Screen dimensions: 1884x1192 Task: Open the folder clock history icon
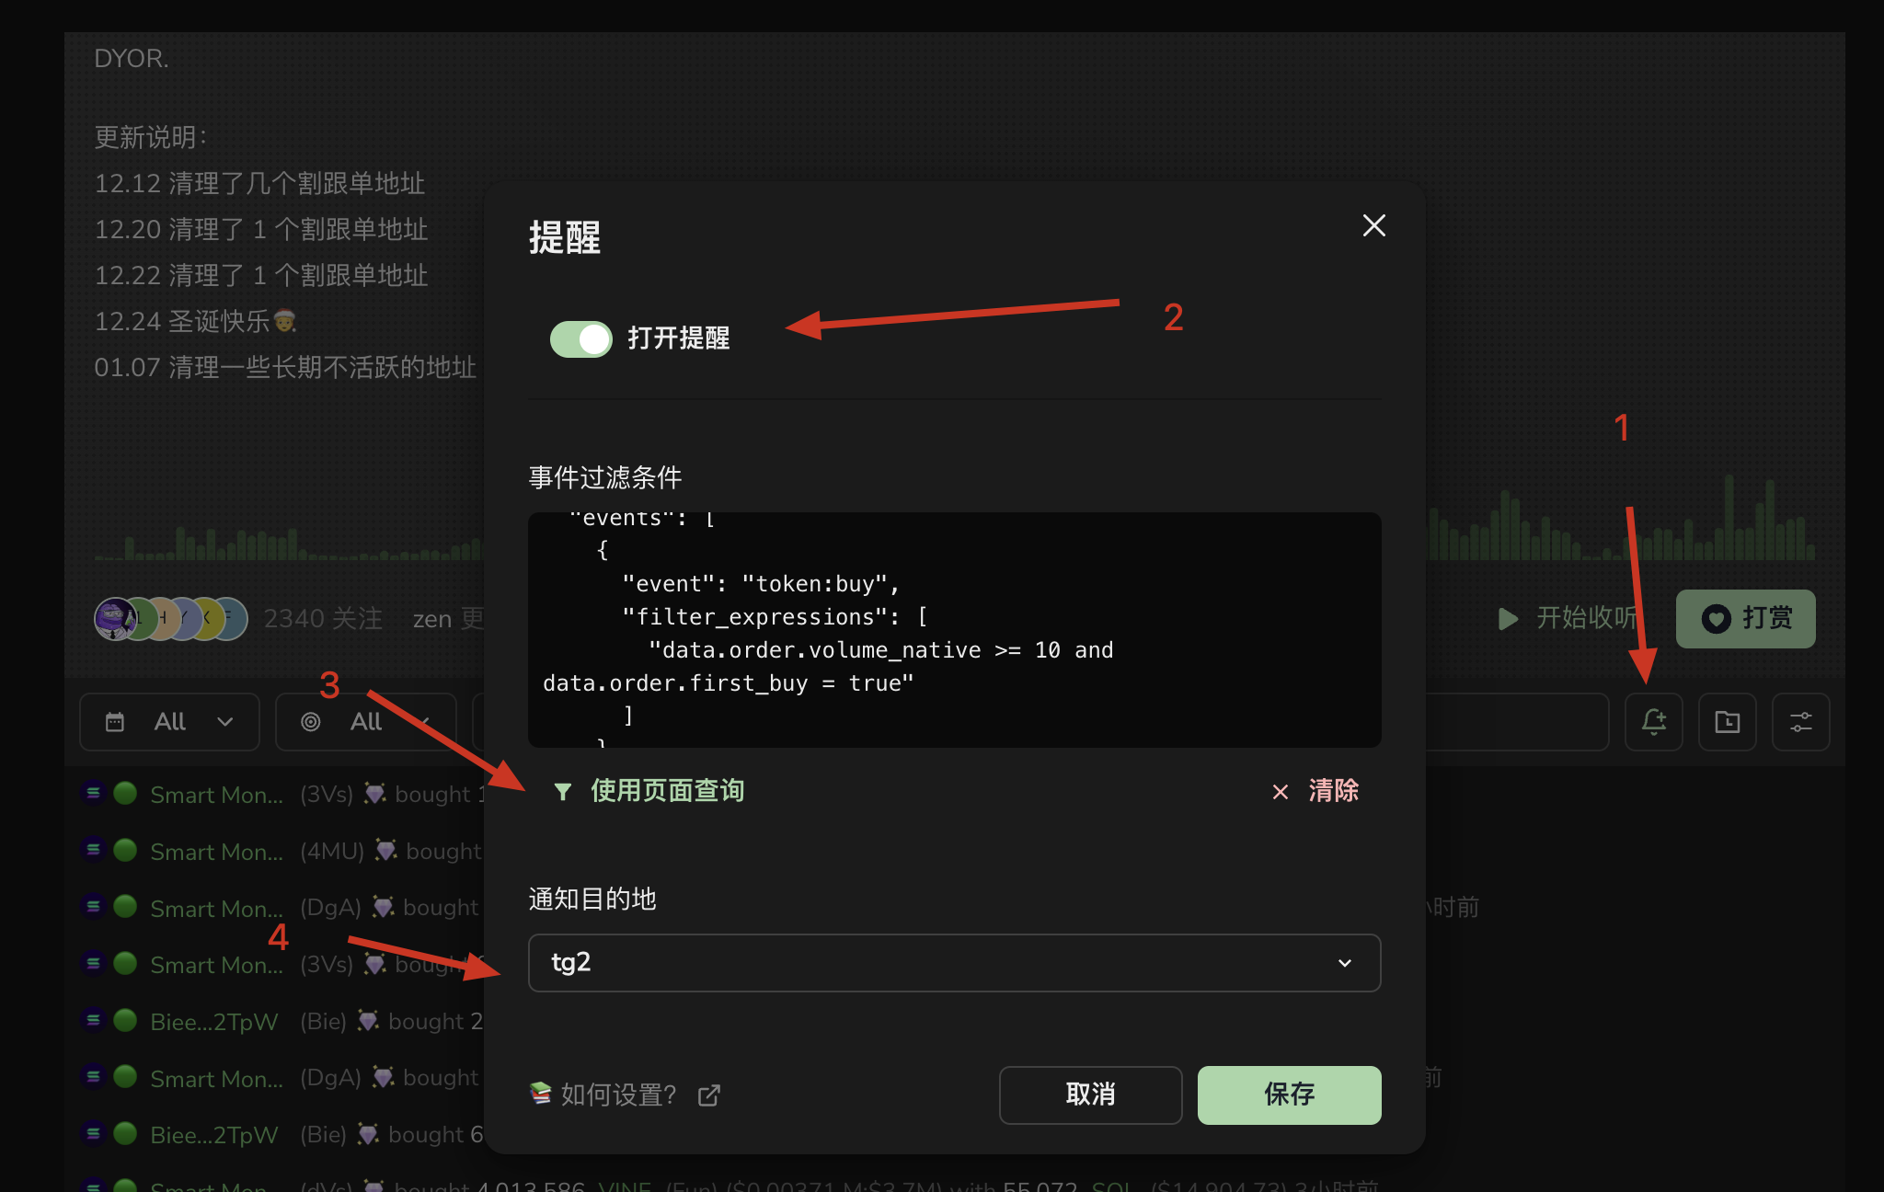tap(1727, 722)
